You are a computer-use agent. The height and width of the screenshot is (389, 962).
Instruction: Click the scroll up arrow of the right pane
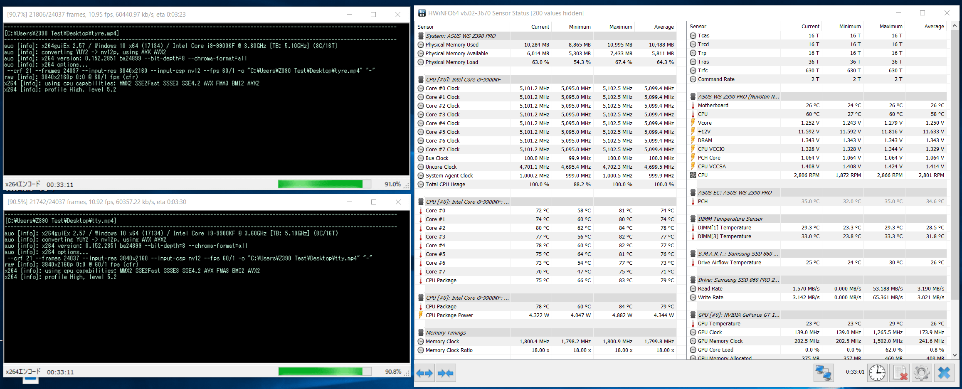[x=955, y=26]
